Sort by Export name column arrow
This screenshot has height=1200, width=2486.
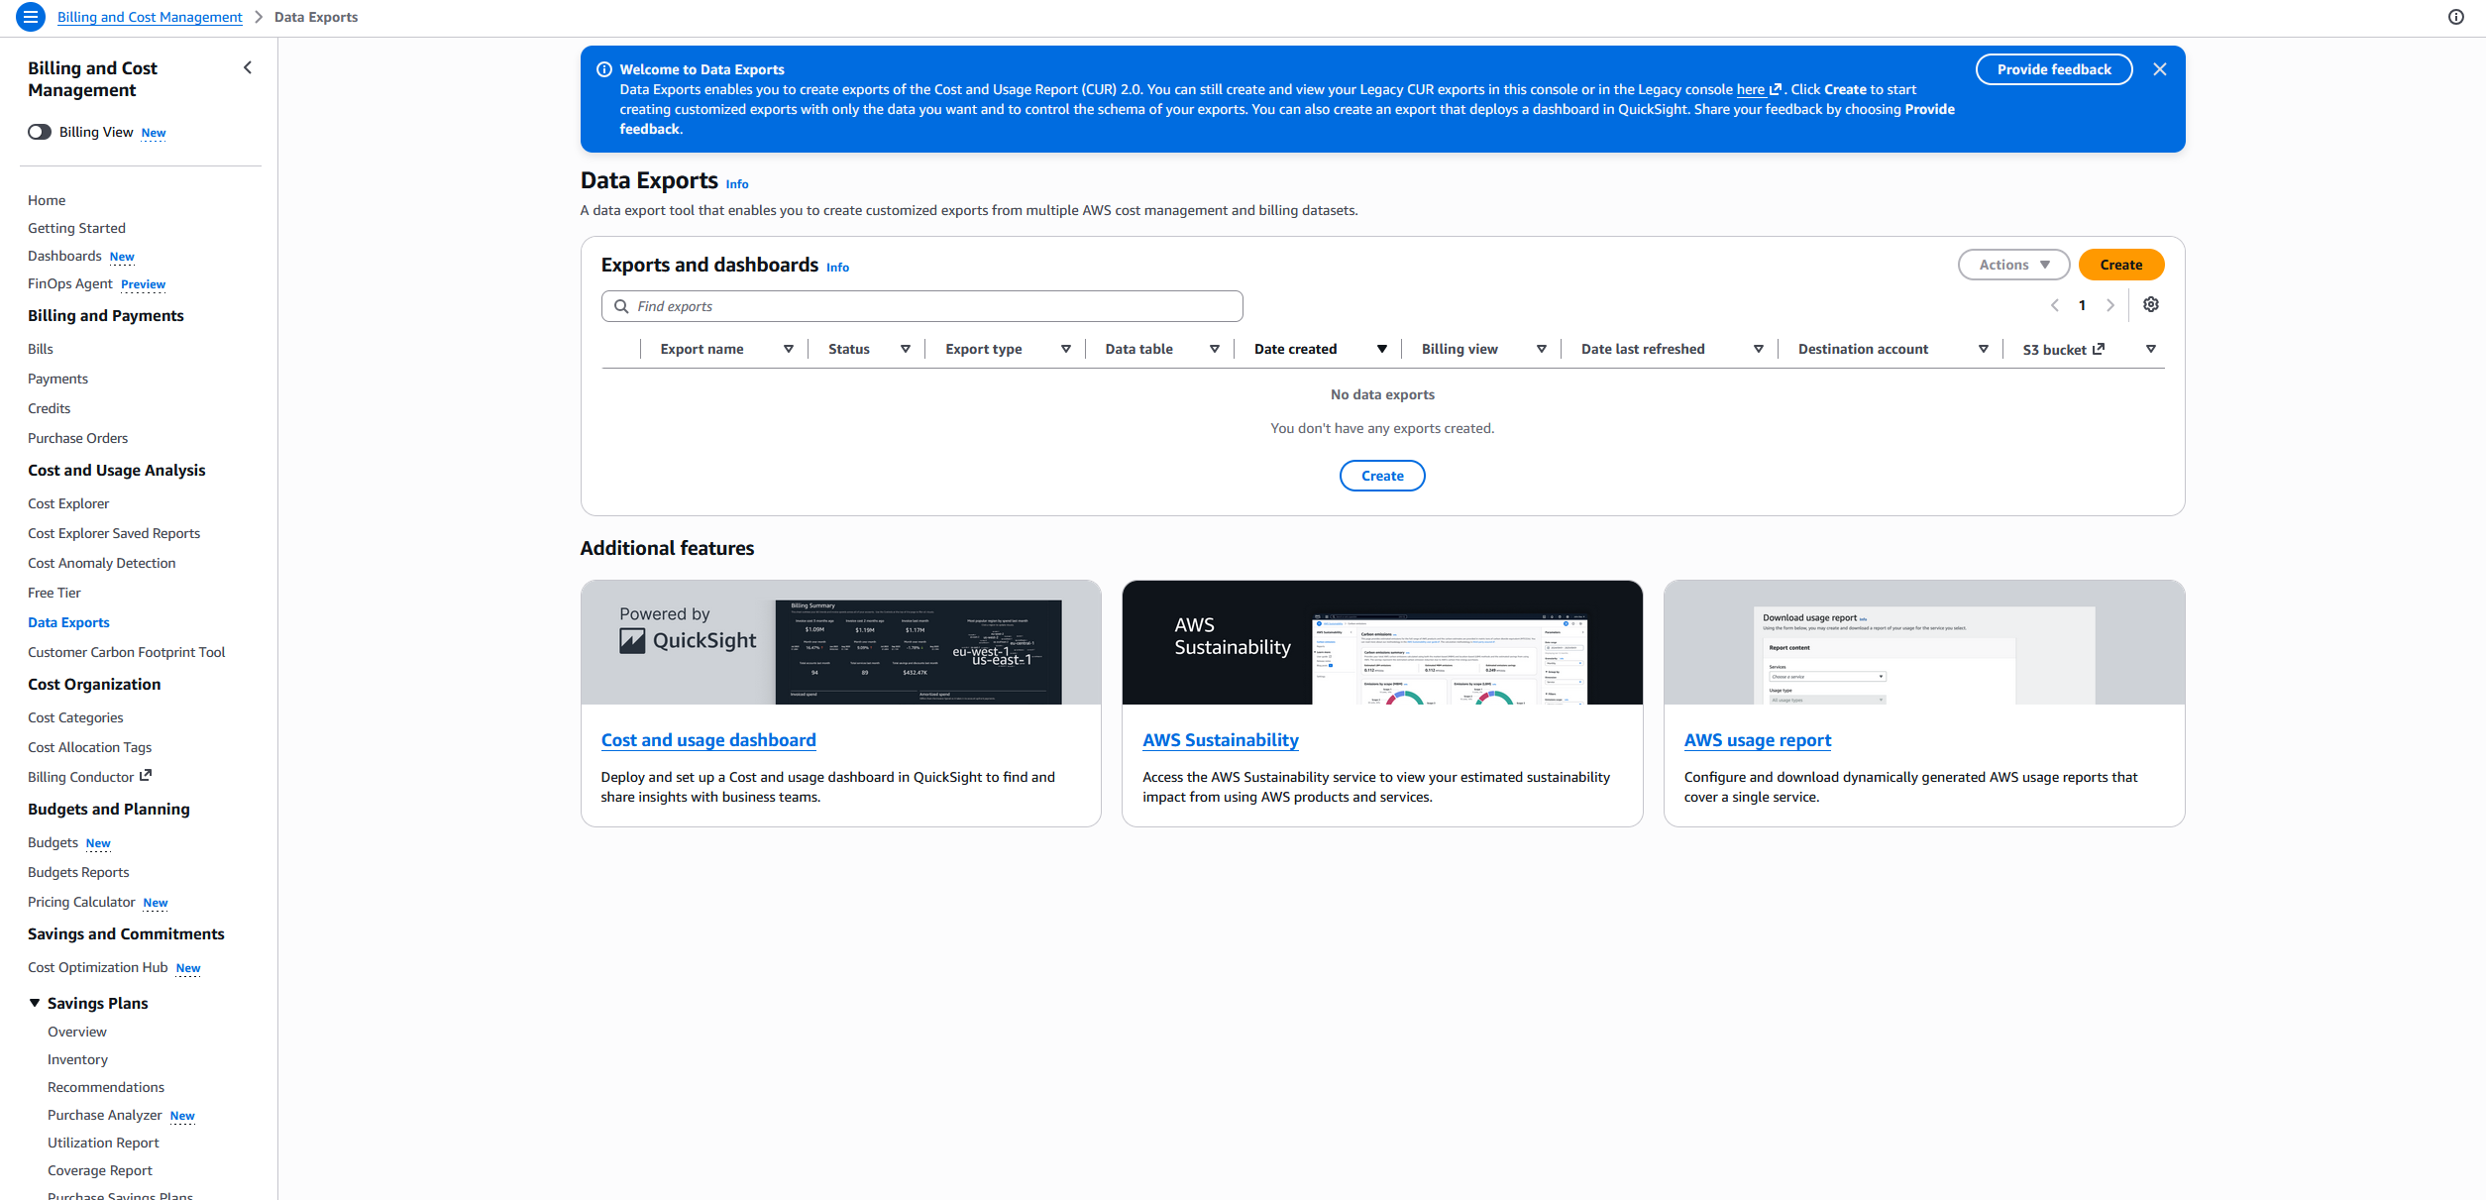click(789, 349)
